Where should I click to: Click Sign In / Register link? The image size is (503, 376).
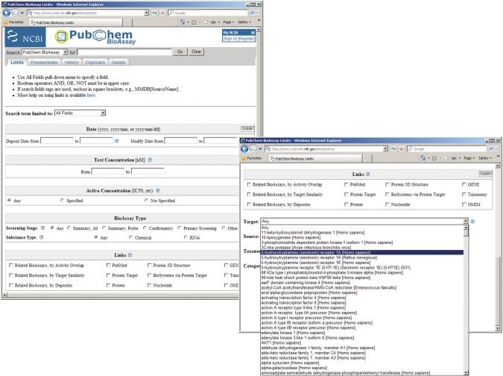pyautogui.click(x=239, y=39)
